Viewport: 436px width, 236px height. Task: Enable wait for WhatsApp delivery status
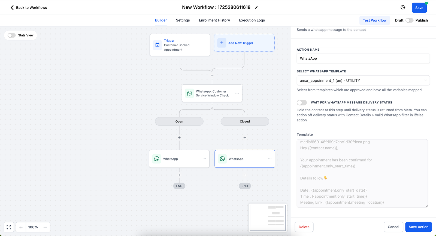pyautogui.click(x=302, y=103)
